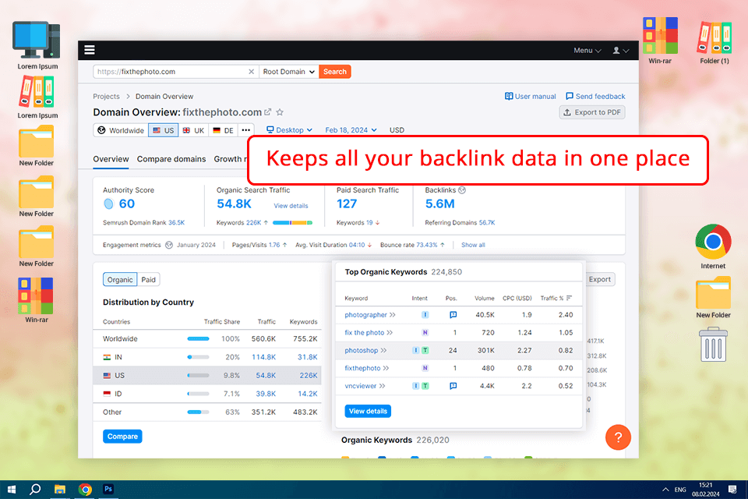Viewport: 748px width, 499px height.
Task: Open the Feb 18, 2024 date dropdown
Action: click(x=351, y=130)
